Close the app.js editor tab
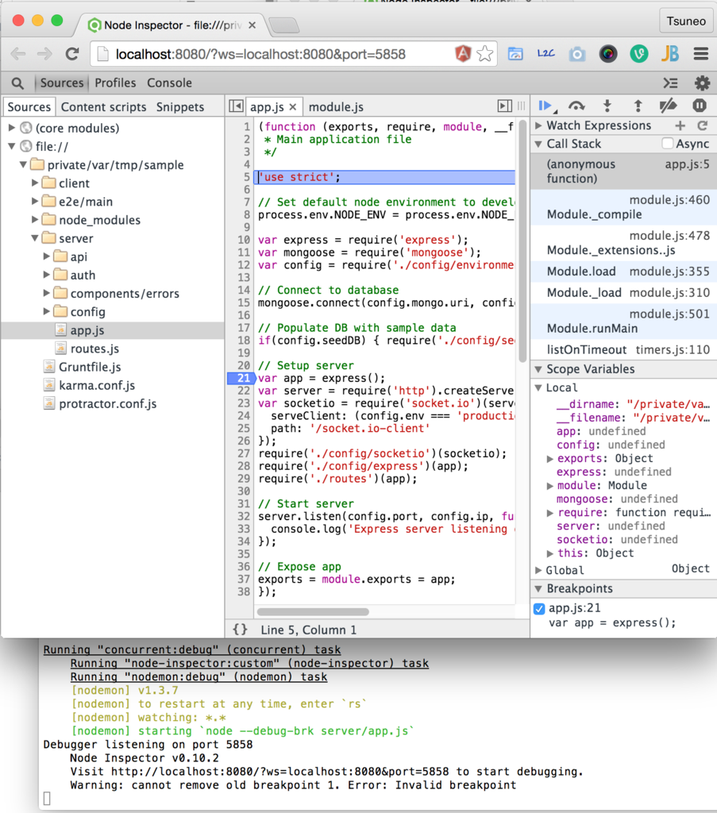Image resolution: width=717 pixels, height=813 pixels. (293, 107)
